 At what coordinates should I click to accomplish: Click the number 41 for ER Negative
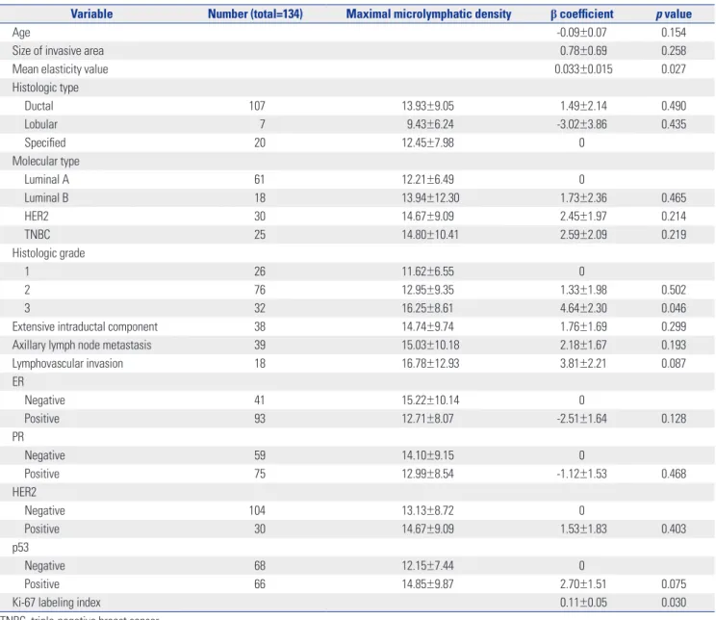tap(260, 400)
